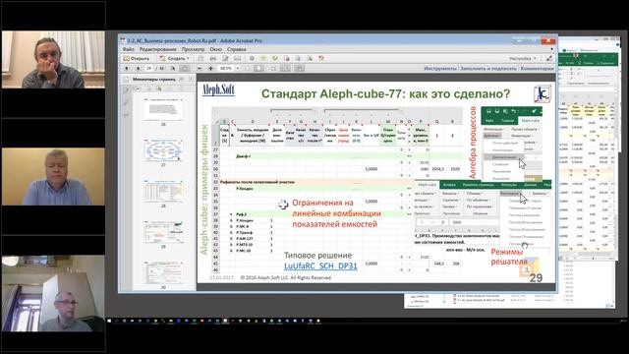Collapse the Миниатюры страниц panel
Screen dimensions: 629x354
[x=191, y=80]
